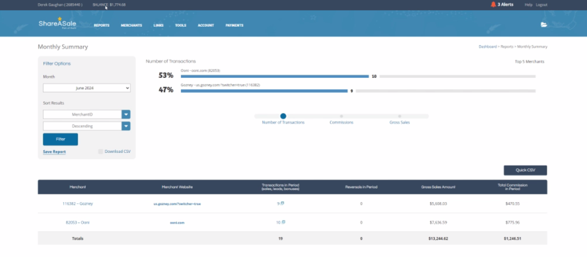Click the Top 5 Merchants label
Viewport: 587px width, 257px height.
pos(529,62)
